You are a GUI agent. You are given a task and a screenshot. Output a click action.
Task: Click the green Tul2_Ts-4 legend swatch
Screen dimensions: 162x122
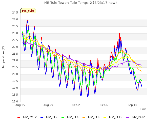point(63,117)
